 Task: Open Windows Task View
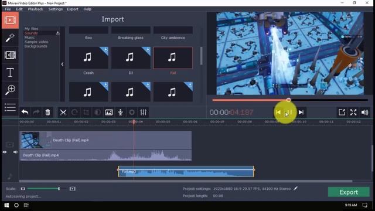26,205
